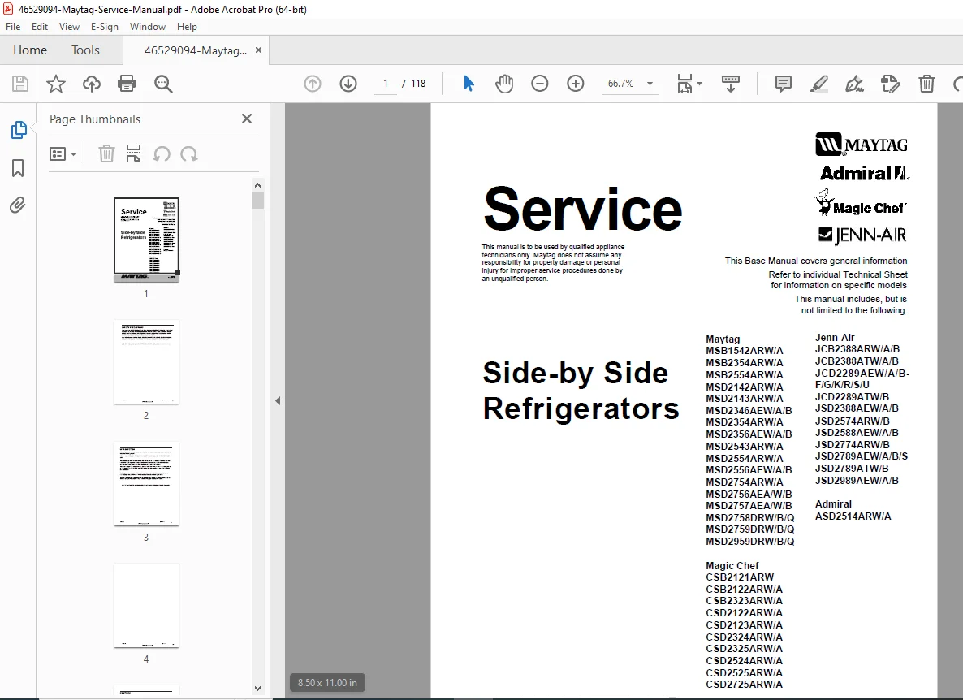Open the Bookmarks sidebar panel
The image size is (963, 700).
(x=19, y=167)
